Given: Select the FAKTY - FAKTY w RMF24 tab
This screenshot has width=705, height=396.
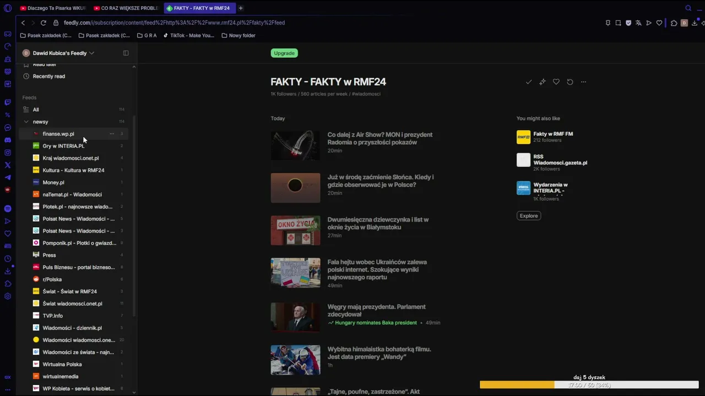Looking at the screenshot, I should 200,8.
